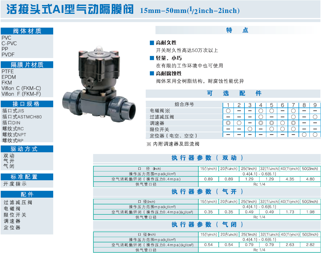
Task: Click 过滤减压阀 in the left 配件 list
Action: [x=18, y=203]
